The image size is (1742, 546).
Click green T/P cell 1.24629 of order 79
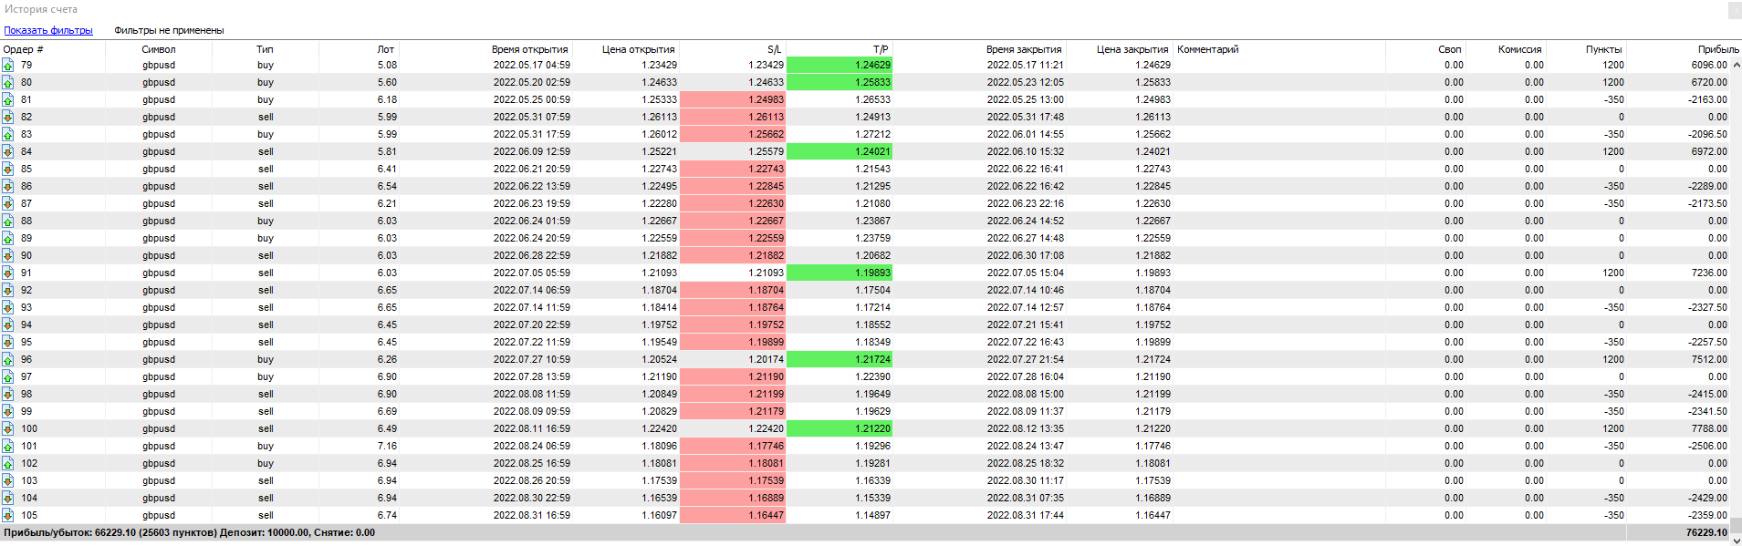click(839, 65)
